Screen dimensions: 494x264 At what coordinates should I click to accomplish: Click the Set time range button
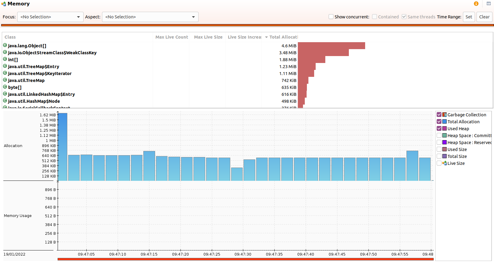(469, 17)
